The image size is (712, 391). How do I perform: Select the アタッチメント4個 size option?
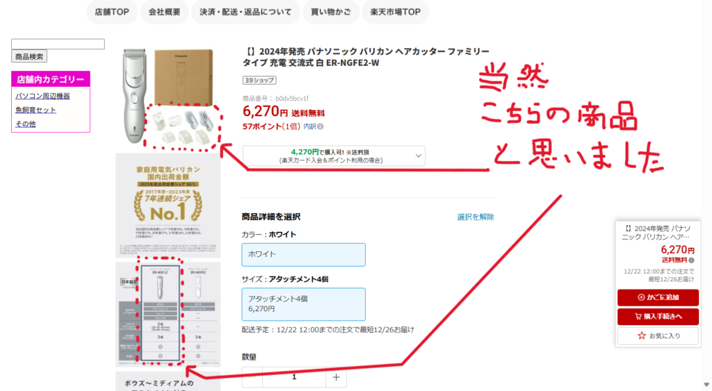tap(303, 304)
